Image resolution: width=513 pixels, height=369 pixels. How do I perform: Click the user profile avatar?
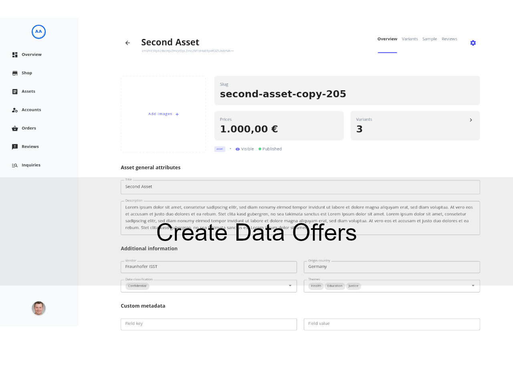click(x=39, y=308)
